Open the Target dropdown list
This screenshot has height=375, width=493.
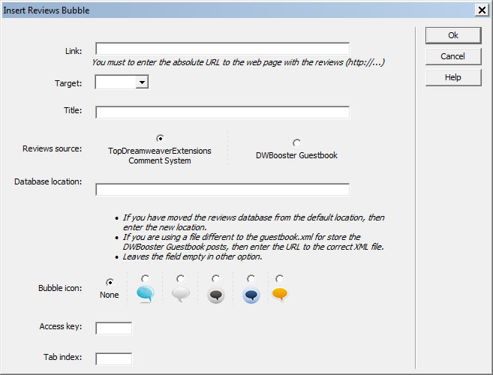tap(142, 82)
